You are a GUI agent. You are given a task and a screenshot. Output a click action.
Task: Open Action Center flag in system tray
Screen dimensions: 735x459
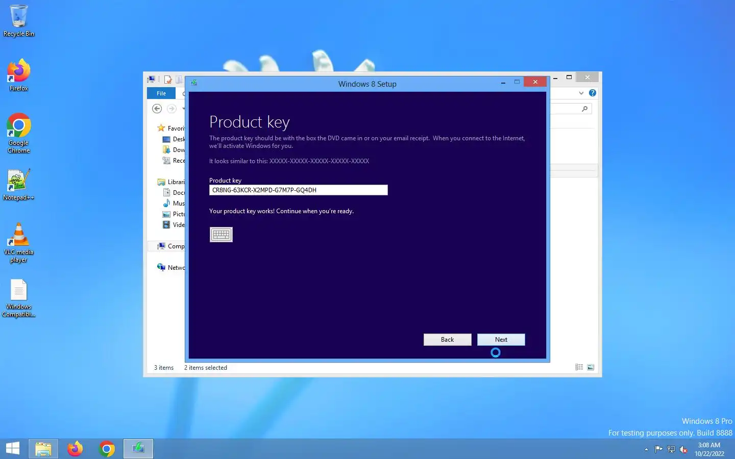point(658,449)
